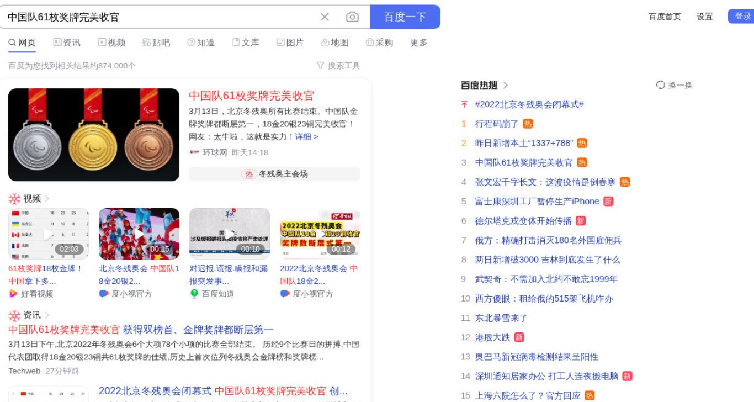Open pinned topic #2022北京冬残奥会闭幕式#

(x=530, y=104)
